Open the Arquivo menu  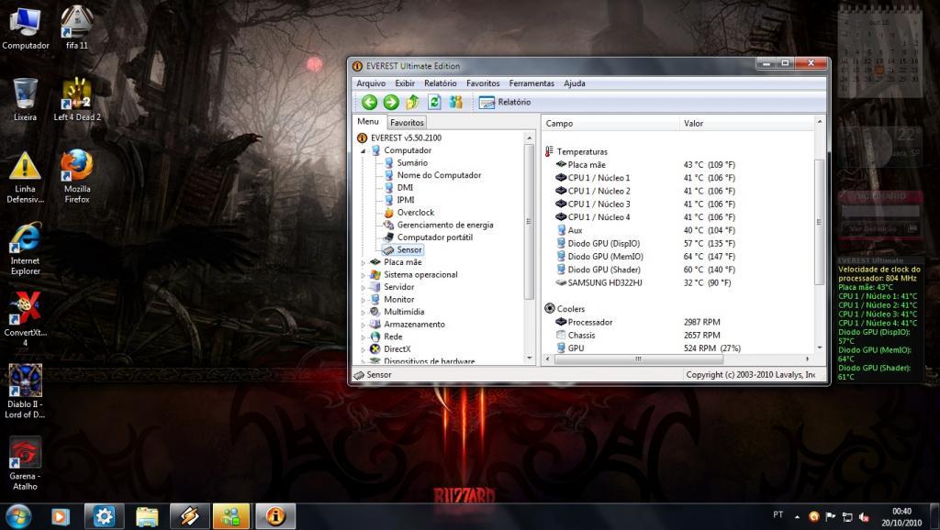[371, 83]
